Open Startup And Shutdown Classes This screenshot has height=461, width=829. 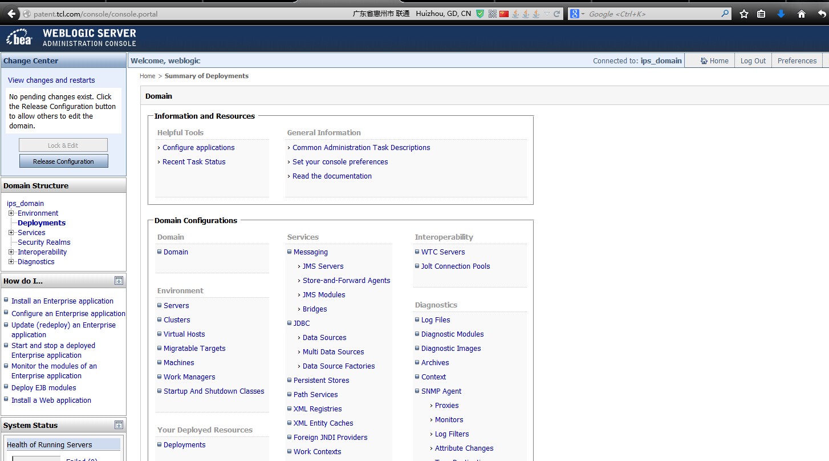[214, 391]
